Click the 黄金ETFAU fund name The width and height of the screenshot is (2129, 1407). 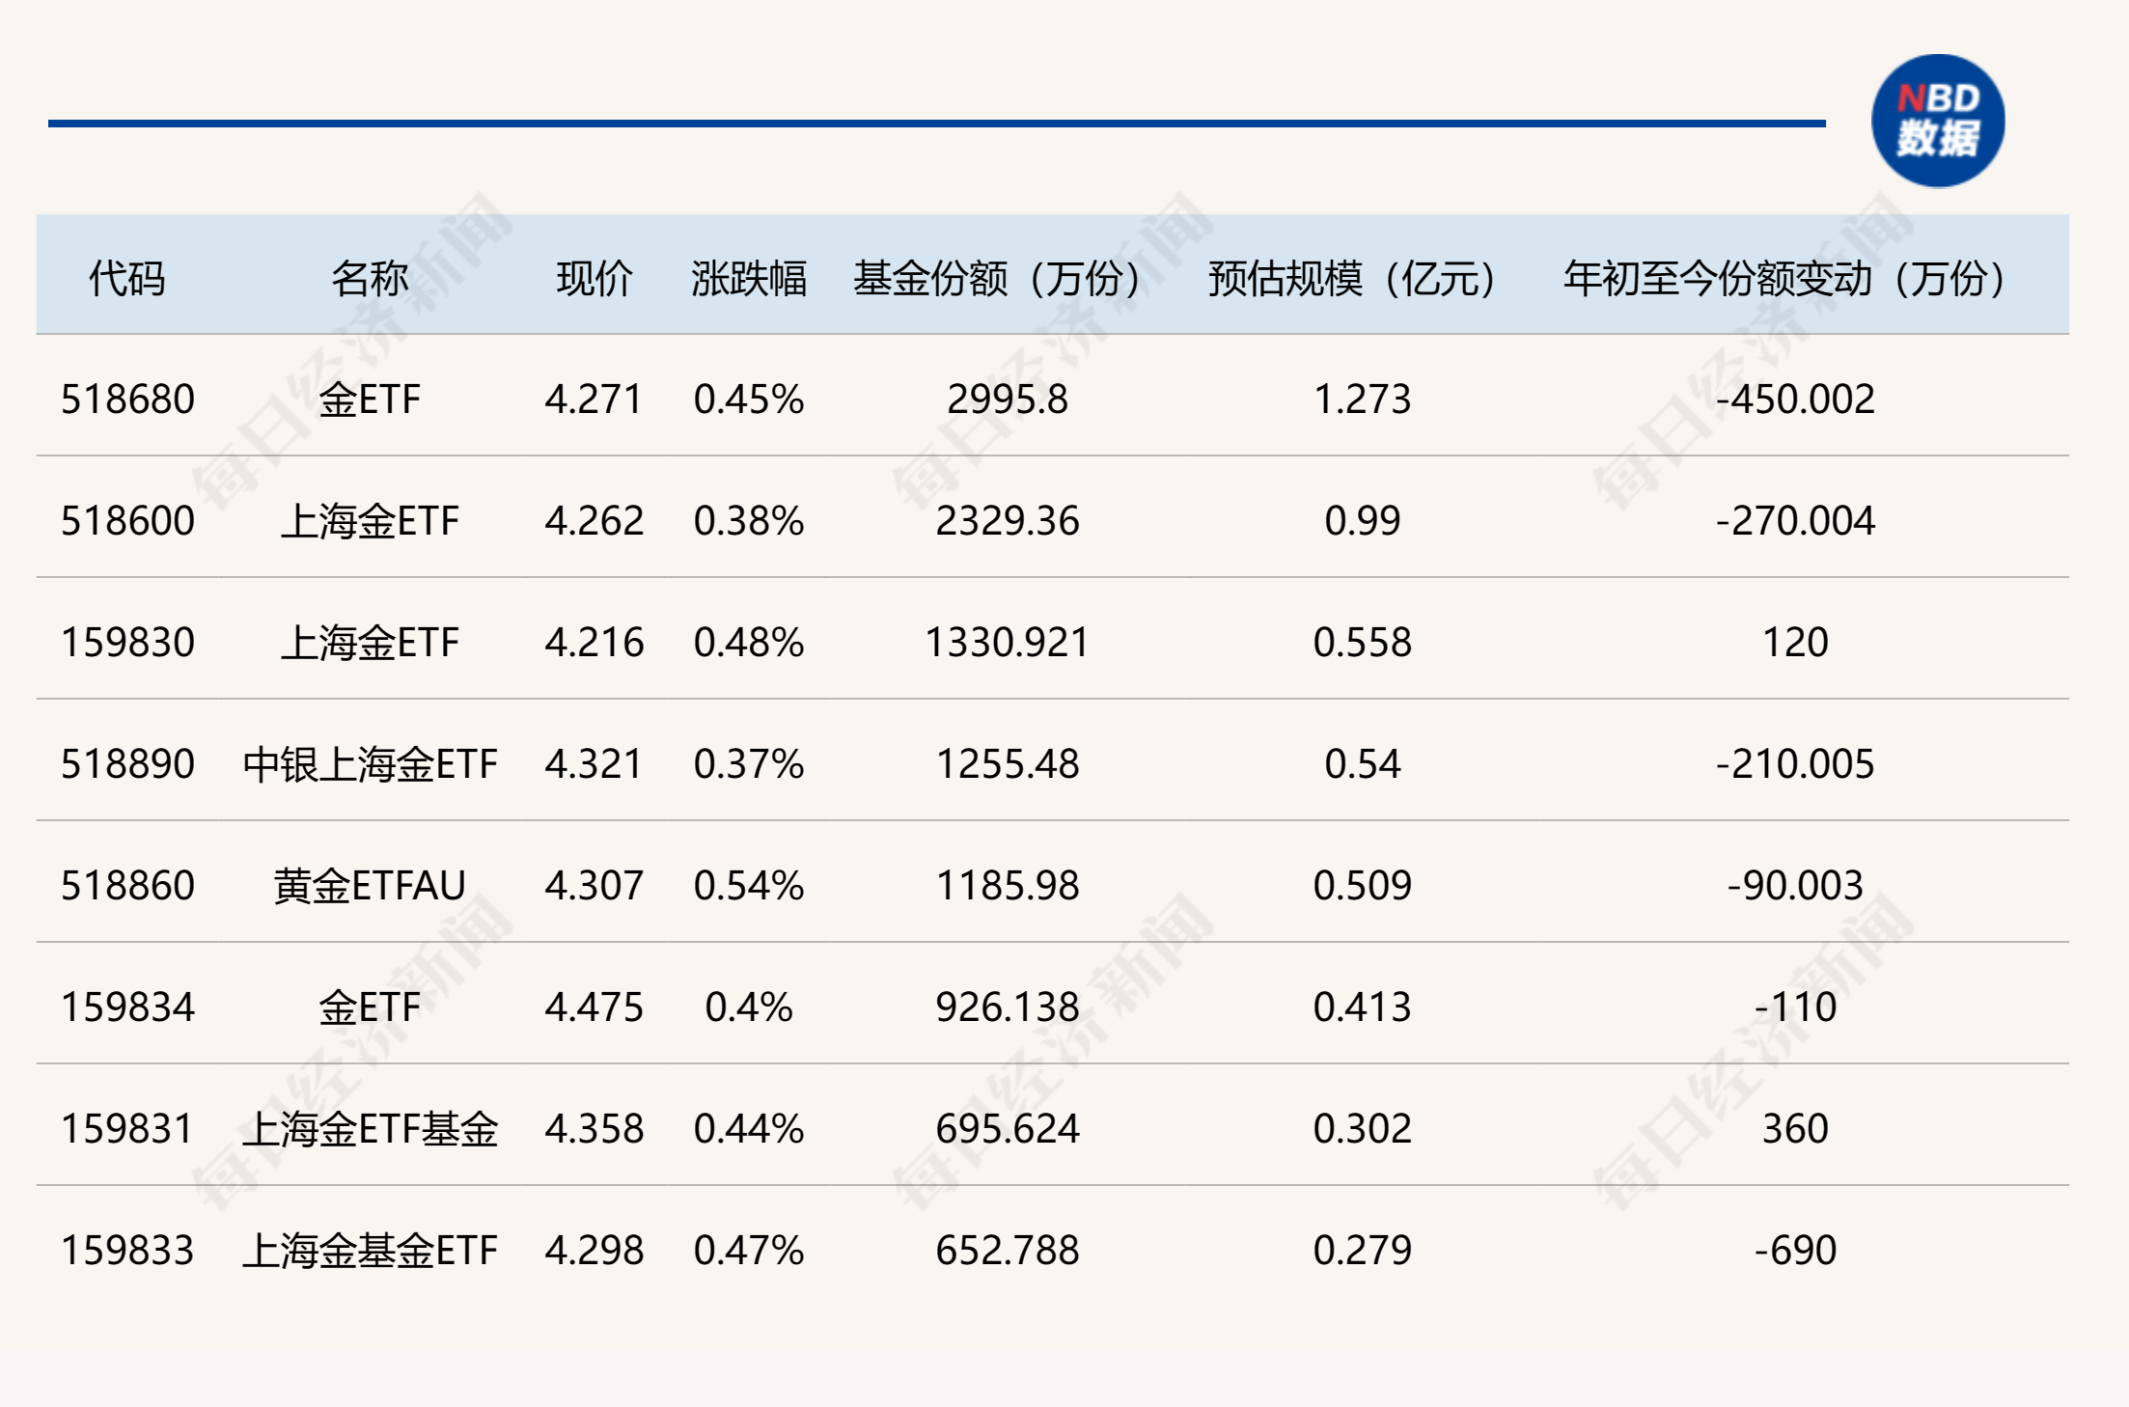tap(371, 885)
